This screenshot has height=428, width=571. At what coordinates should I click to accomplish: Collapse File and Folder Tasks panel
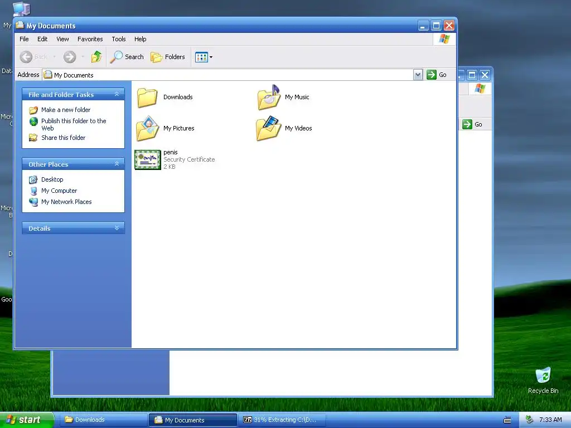(x=117, y=94)
